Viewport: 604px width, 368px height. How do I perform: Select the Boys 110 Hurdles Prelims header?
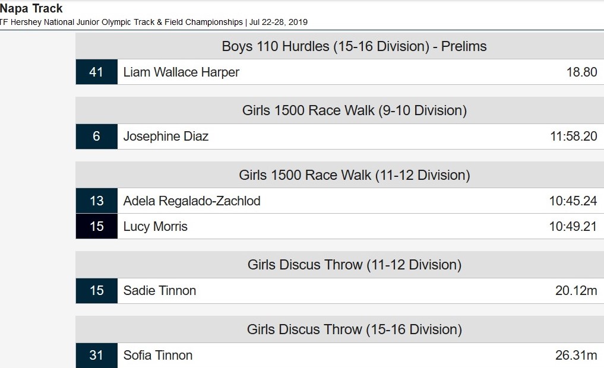pos(354,46)
